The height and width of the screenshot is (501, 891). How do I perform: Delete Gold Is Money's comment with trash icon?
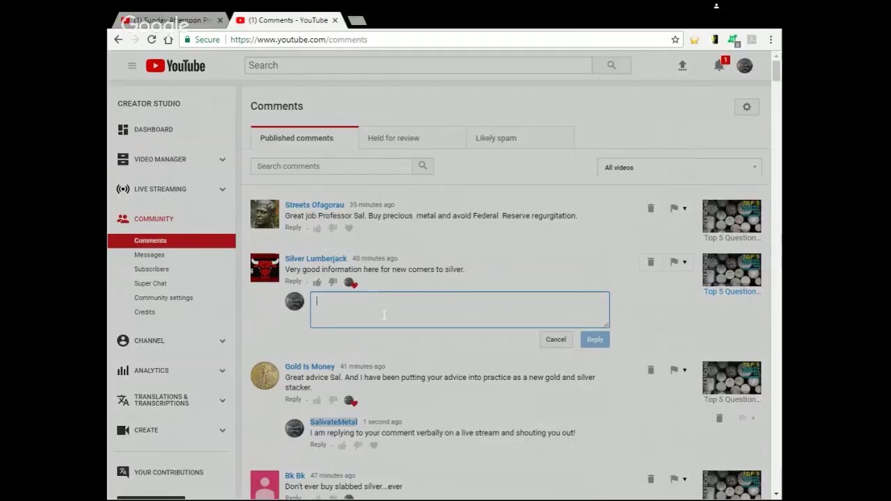[651, 369]
